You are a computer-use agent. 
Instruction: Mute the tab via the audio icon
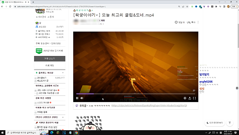click(x=26, y=2)
